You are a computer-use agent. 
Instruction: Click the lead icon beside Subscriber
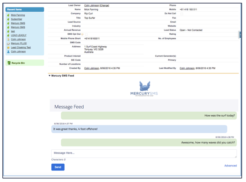(8, 19)
